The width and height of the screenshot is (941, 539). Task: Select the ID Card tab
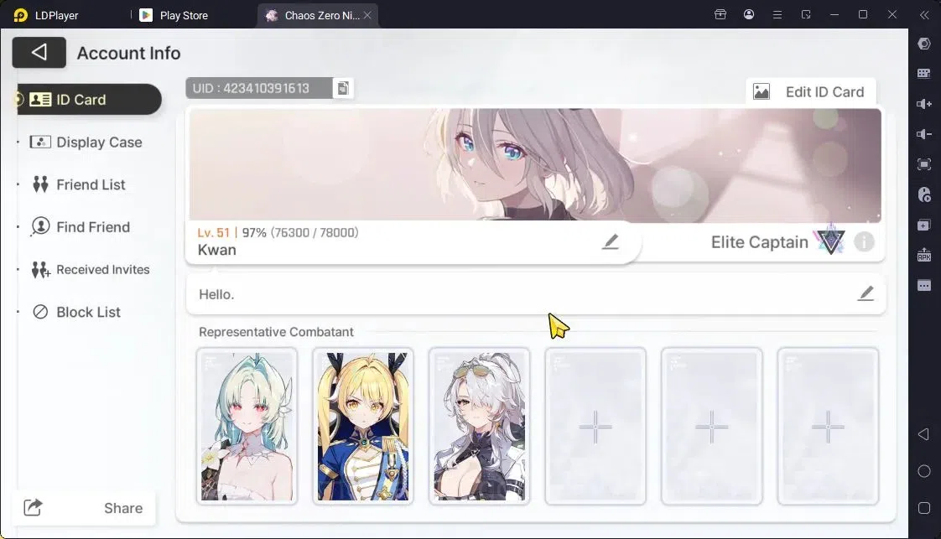(x=89, y=100)
